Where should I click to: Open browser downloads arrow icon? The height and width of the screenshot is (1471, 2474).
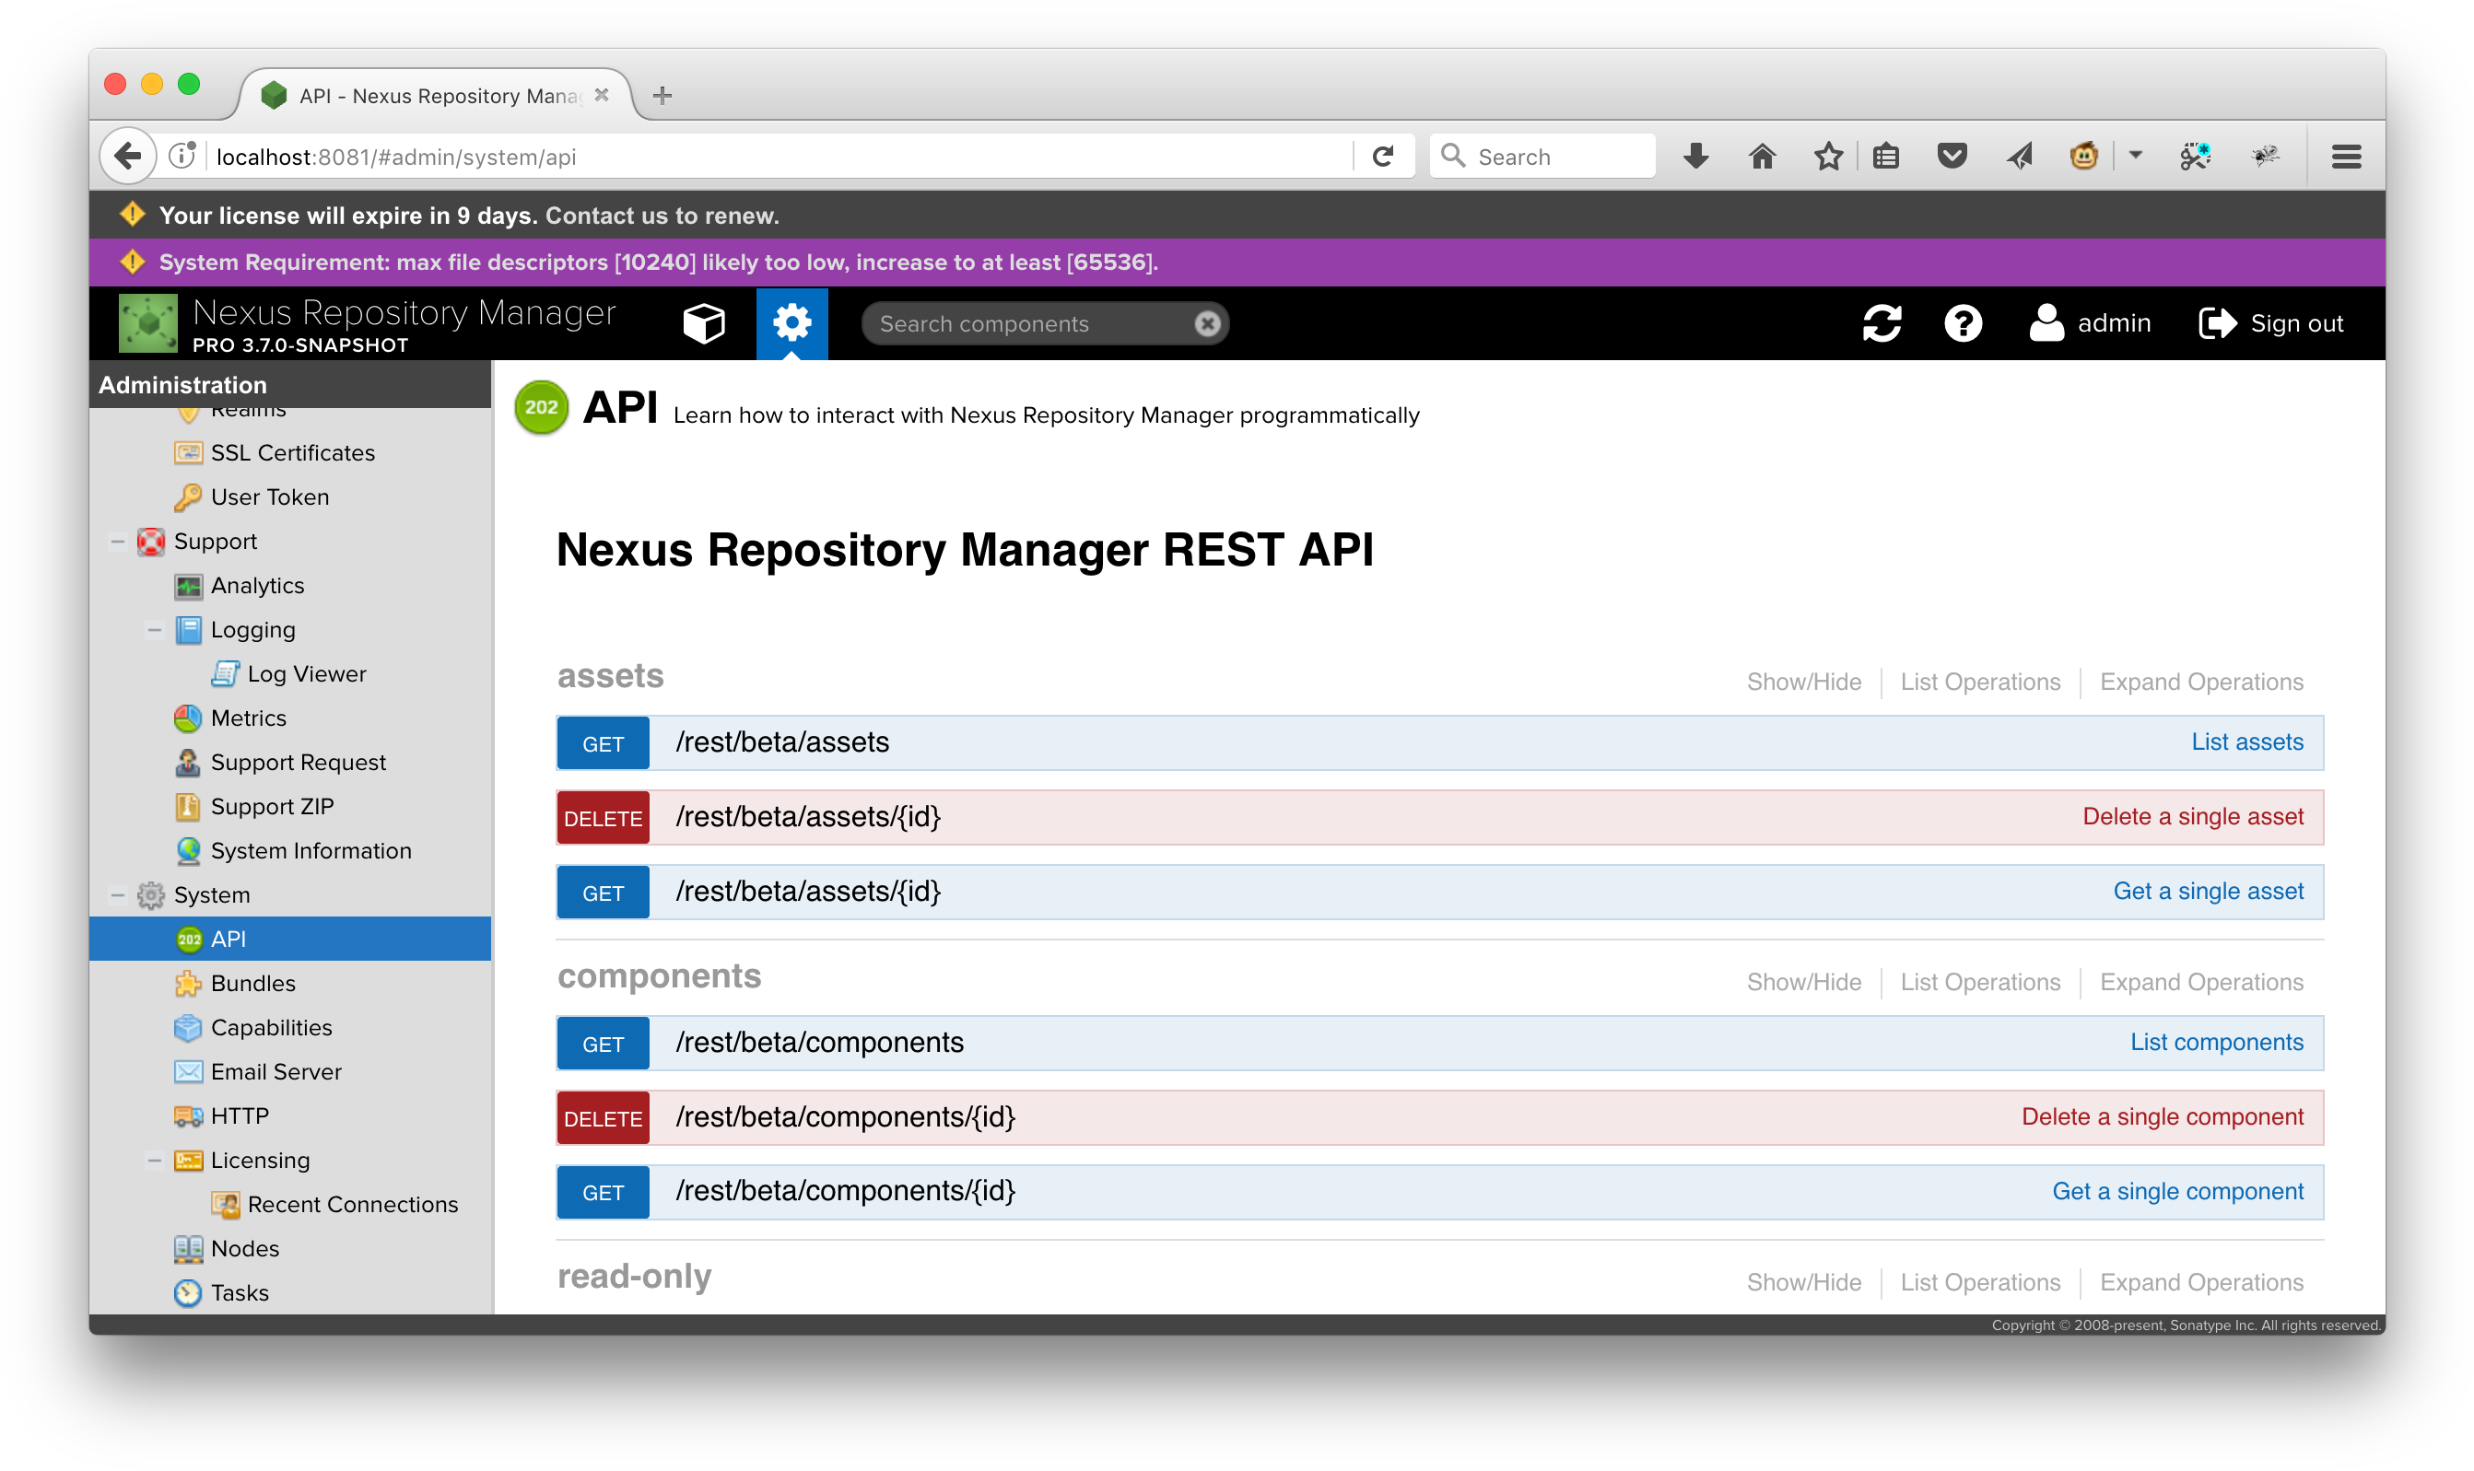point(1695,157)
